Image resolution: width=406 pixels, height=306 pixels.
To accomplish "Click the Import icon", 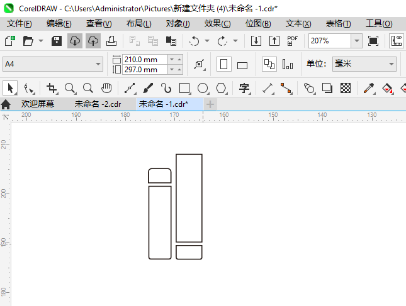I will point(256,41).
